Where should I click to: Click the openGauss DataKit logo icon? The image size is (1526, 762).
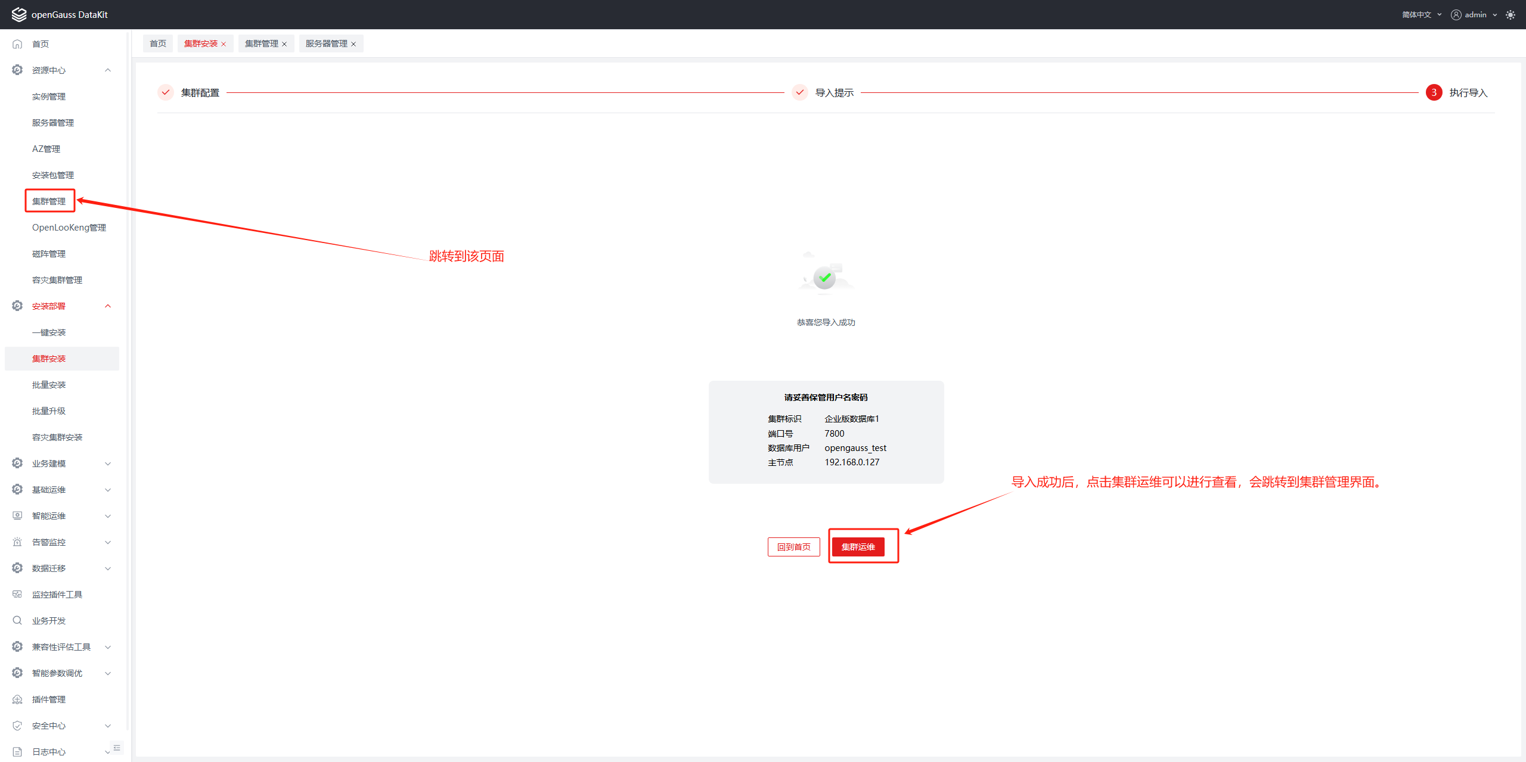click(x=18, y=14)
